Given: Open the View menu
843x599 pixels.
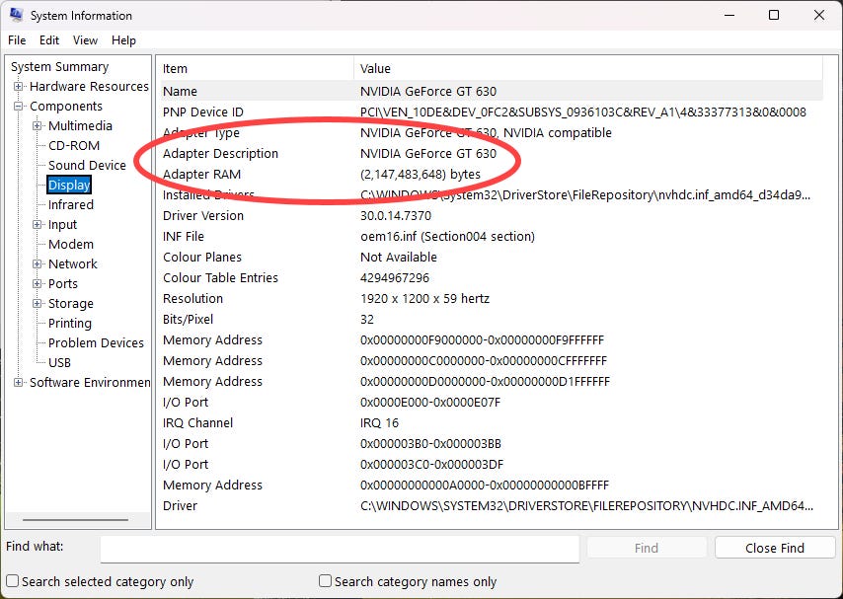Looking at the screenshot, I should [x=85, y=40].
